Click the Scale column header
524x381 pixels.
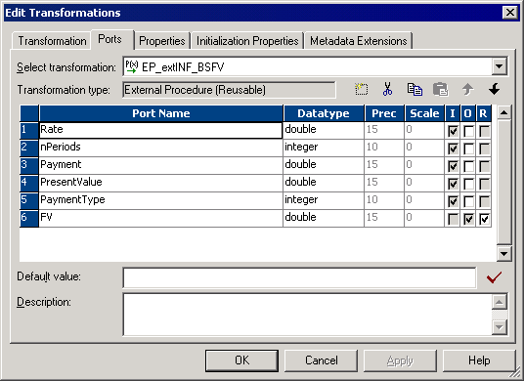pyautogui.click(x=424, y=113)
